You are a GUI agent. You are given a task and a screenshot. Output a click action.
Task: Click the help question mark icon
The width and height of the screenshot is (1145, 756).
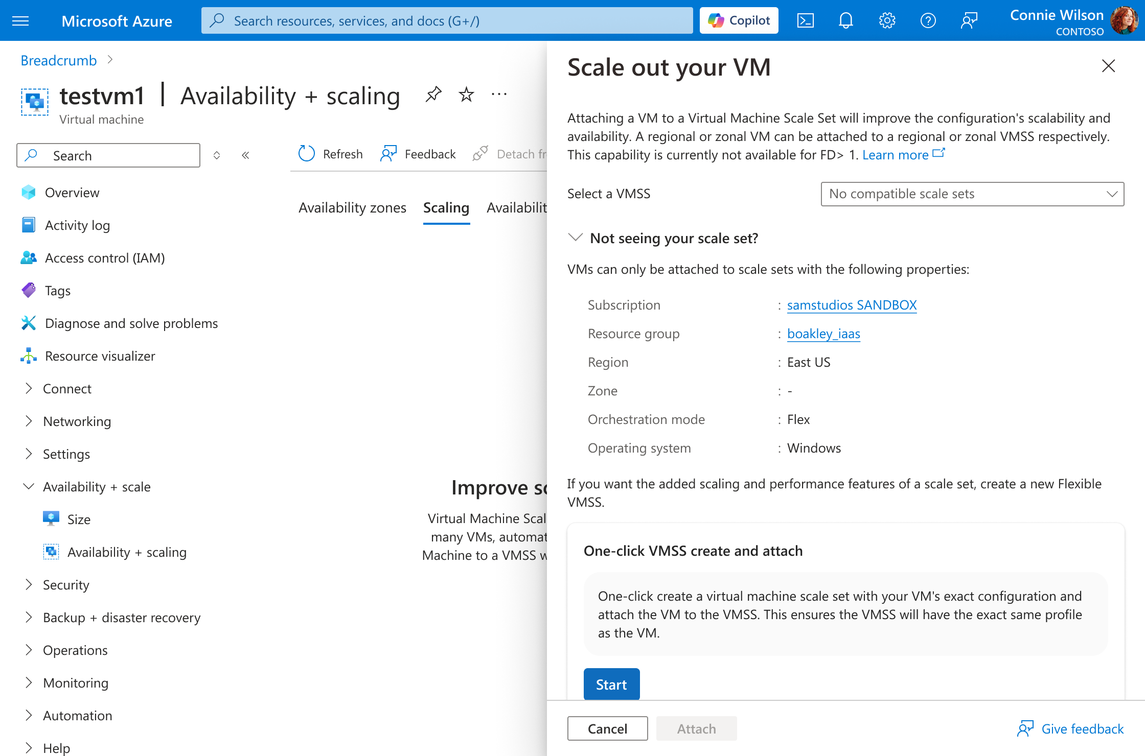click(x=928, y=20)
